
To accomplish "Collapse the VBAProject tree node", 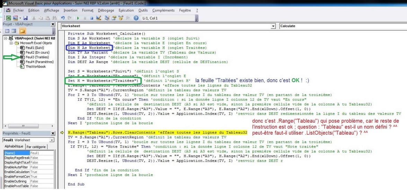I will coord(6,38).
